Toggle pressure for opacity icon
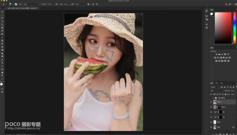This screenshot has width=237, height=135. click(x=57, y=4)
